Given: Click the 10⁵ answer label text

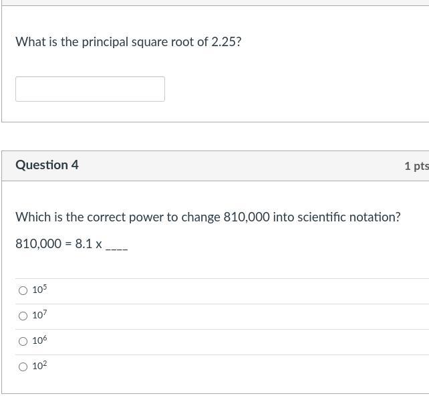Looking at the screenshot, I should click(x=39, y=290).
